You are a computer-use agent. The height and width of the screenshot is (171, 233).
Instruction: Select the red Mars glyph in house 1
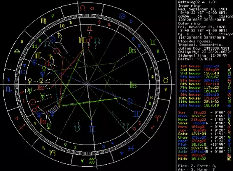[x=35, y=109]
